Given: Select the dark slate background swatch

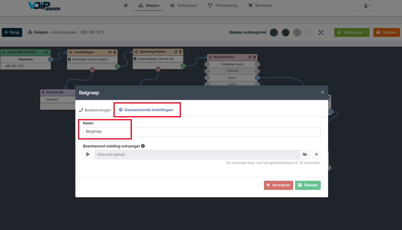Looking at the screenshot, I should pos(274,32).
